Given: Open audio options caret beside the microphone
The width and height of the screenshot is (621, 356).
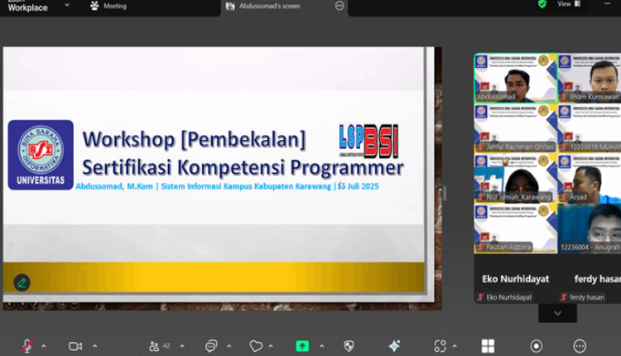Looking at the screenshot, I should 44,346.
